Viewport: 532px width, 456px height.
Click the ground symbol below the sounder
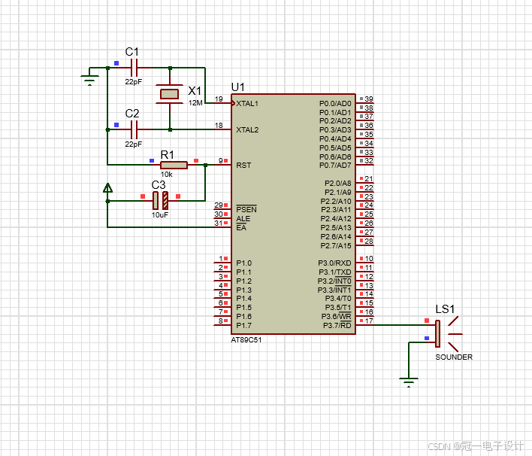[409, 382]
